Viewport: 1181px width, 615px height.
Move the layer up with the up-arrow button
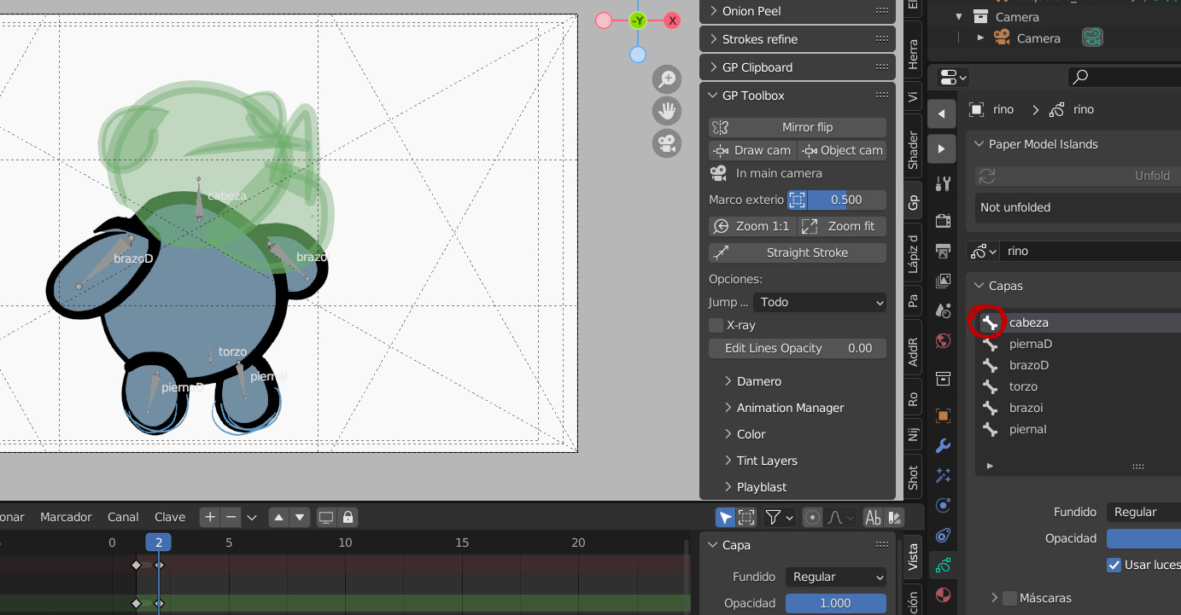[x=278, y=517]
